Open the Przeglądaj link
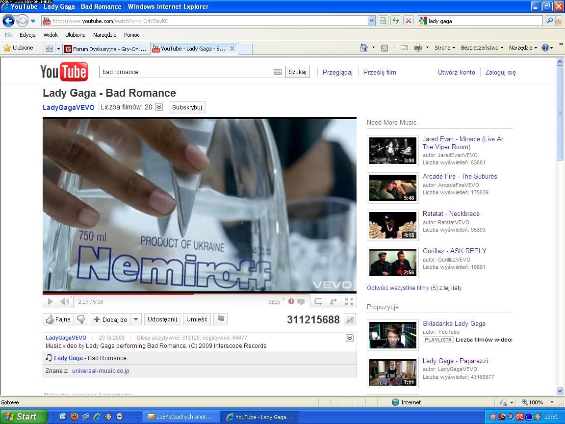Viewport: 565px width, 424px height. coord(337,72)
